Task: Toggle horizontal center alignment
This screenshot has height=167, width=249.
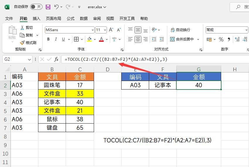Action: pos(138,39)
